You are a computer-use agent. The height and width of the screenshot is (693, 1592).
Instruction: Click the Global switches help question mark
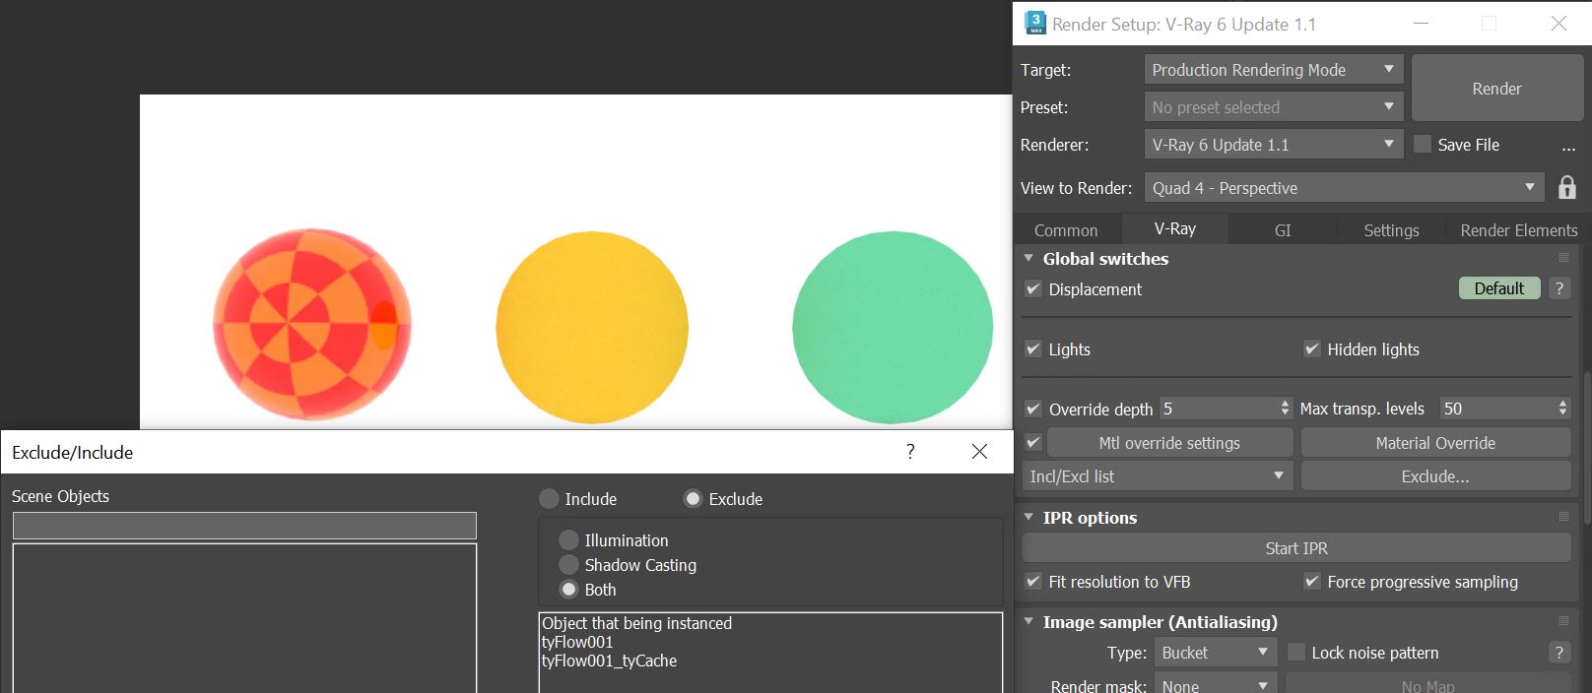click(x=1559, y=288)
